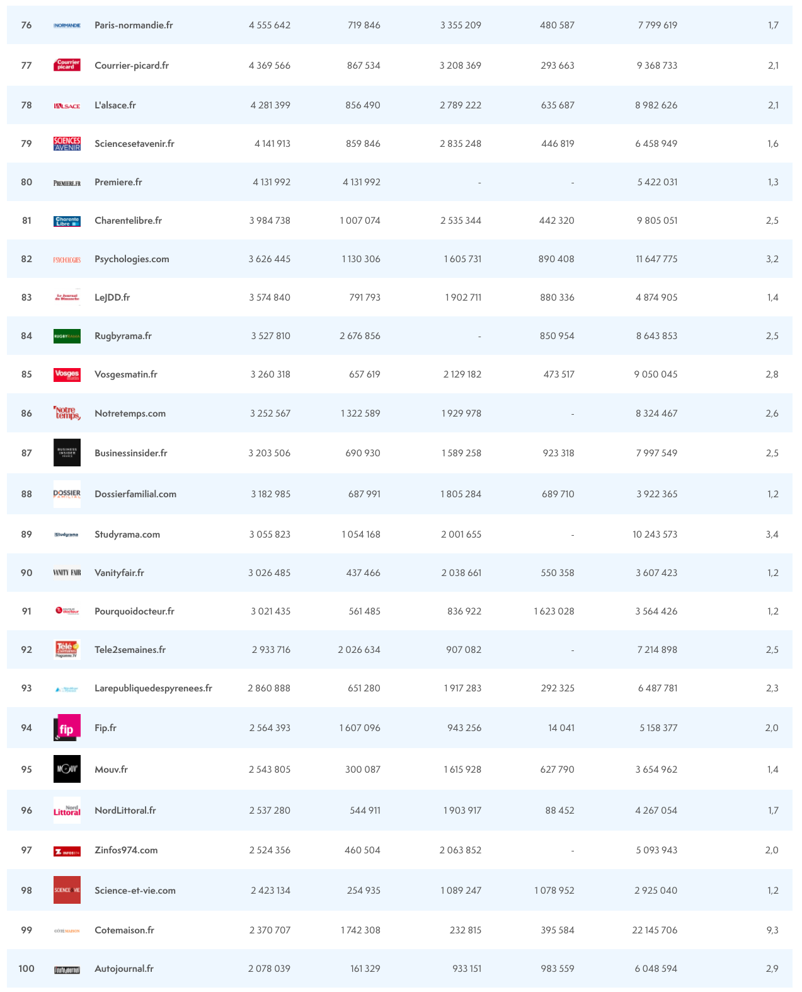Open the Larepubliquedespyrenees.fr entry

pyautogui.click(x=153, y=688)
